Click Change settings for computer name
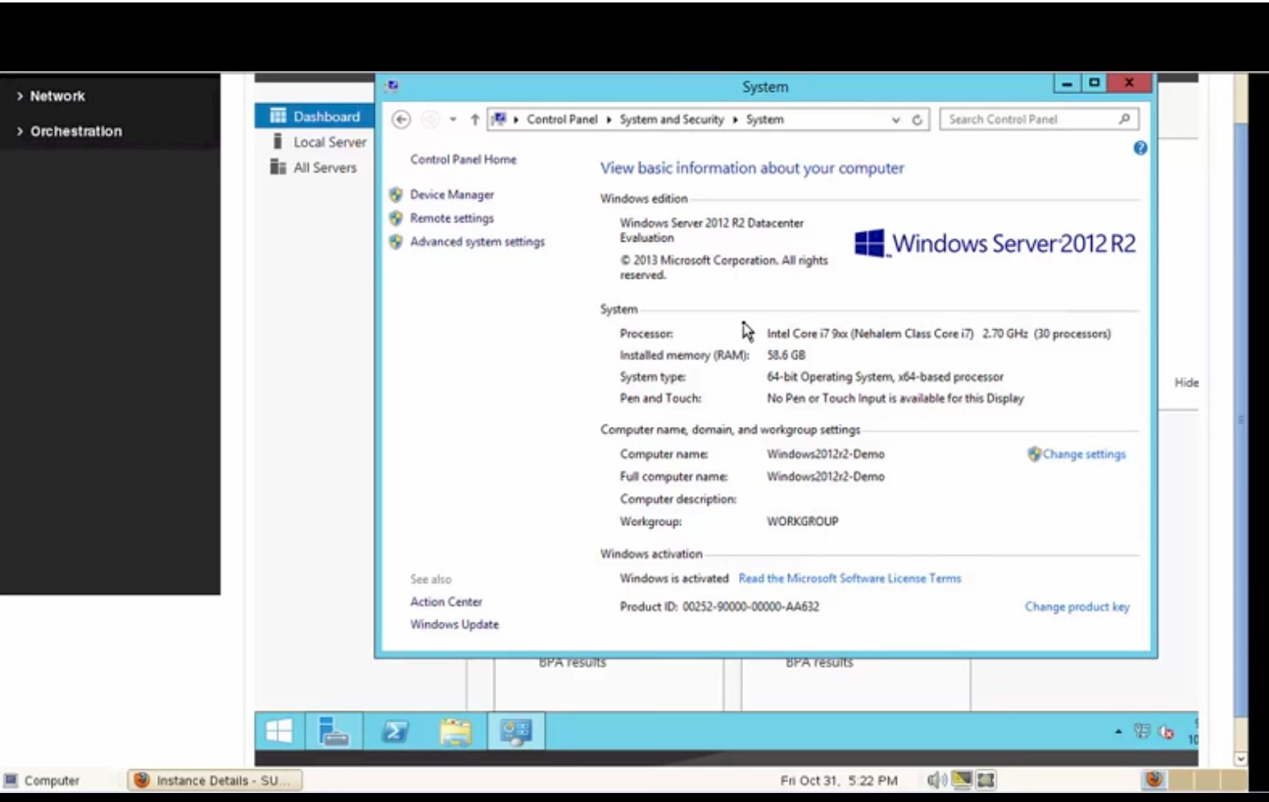 (x=1084, y=454)
